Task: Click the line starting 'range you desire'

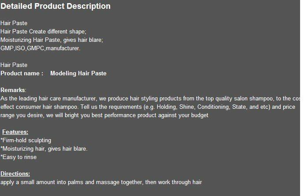Action: click(x=104, y=115)
